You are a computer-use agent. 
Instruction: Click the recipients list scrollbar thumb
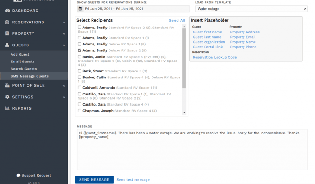(184, 58)
